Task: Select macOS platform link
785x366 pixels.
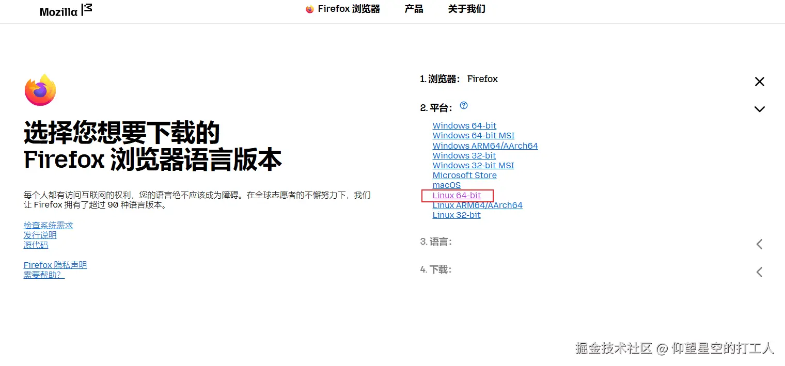Action: [447, 185]
